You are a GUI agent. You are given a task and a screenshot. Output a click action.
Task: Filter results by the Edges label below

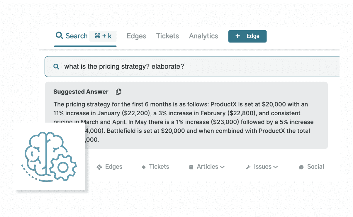coord(113,167)
